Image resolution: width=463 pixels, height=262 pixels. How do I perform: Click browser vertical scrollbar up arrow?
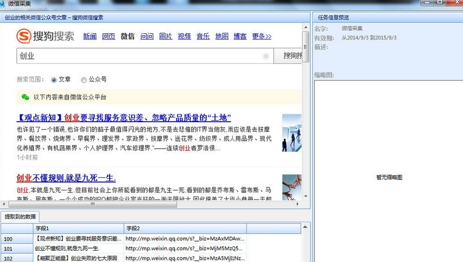(x=306, y=27)
